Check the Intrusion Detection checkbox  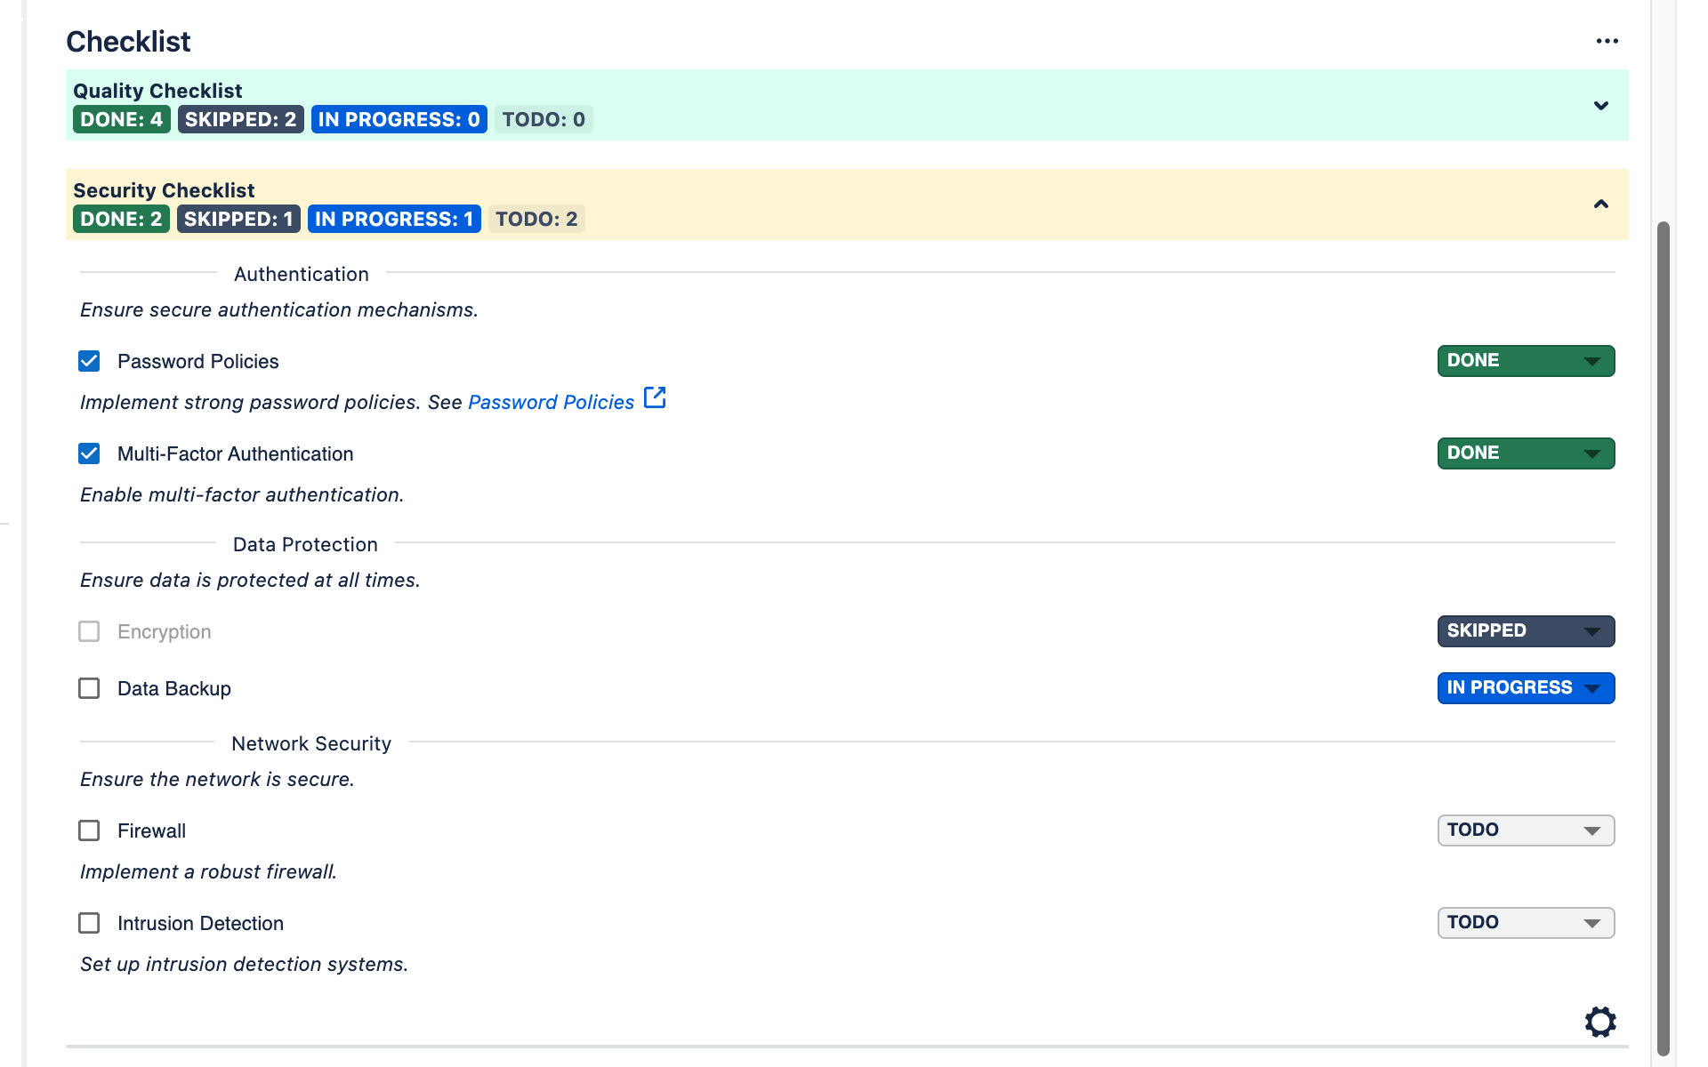coord(89,923)
